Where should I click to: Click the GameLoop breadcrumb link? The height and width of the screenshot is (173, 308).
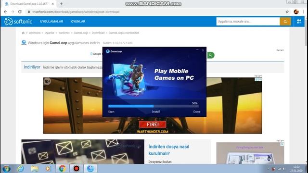coord(81,33)
